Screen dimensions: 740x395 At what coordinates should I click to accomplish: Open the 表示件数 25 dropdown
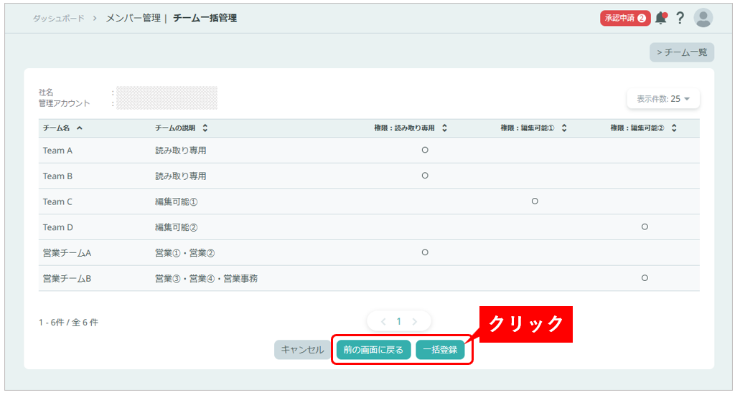click(x=663, y=99)
